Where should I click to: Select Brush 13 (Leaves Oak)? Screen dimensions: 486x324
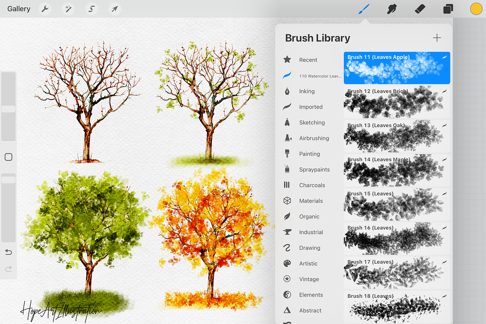pos(396,136)
